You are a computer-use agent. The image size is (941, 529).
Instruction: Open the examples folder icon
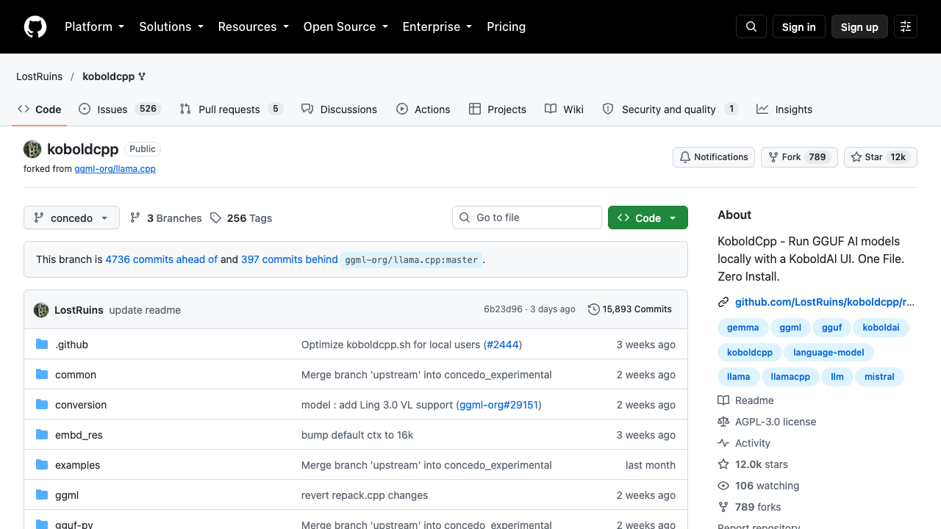(x=42, y=465)
